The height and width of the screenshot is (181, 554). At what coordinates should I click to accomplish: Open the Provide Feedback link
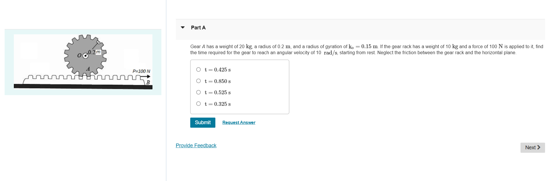[x=196, y=145]
